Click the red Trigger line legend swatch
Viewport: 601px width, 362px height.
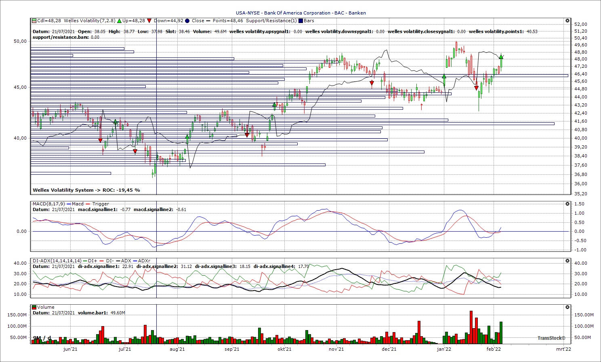(x=88, y=204)
